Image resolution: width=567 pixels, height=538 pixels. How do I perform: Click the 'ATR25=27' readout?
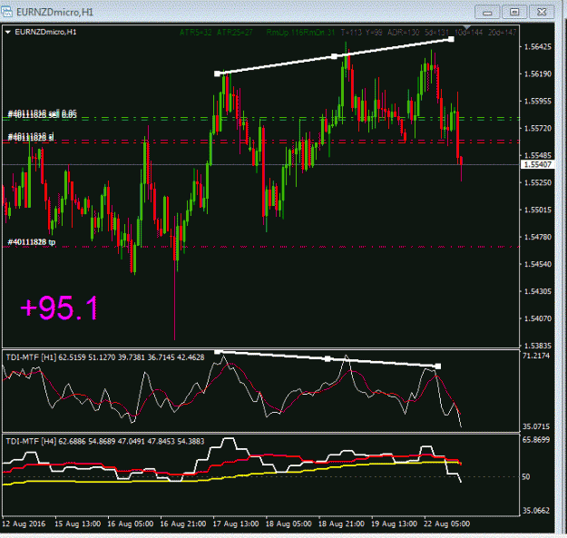(235, 33)
